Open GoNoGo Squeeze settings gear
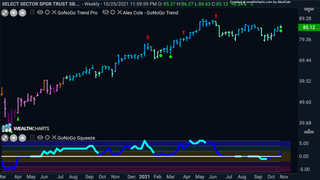320x180 pixels. pos(47,137)
